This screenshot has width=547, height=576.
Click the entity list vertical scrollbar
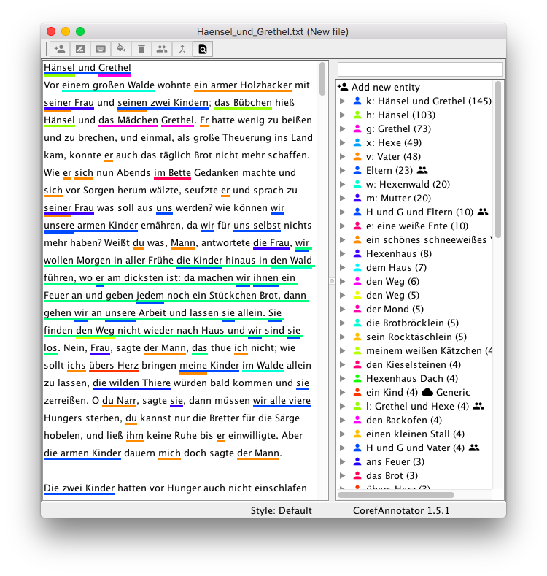[x=498, y=161]
